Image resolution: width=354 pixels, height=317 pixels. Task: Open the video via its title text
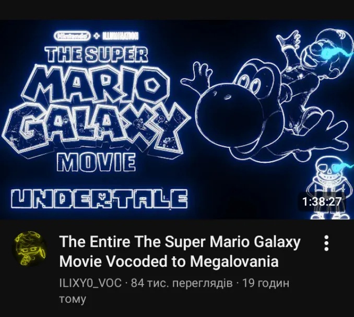pos(180,251)
